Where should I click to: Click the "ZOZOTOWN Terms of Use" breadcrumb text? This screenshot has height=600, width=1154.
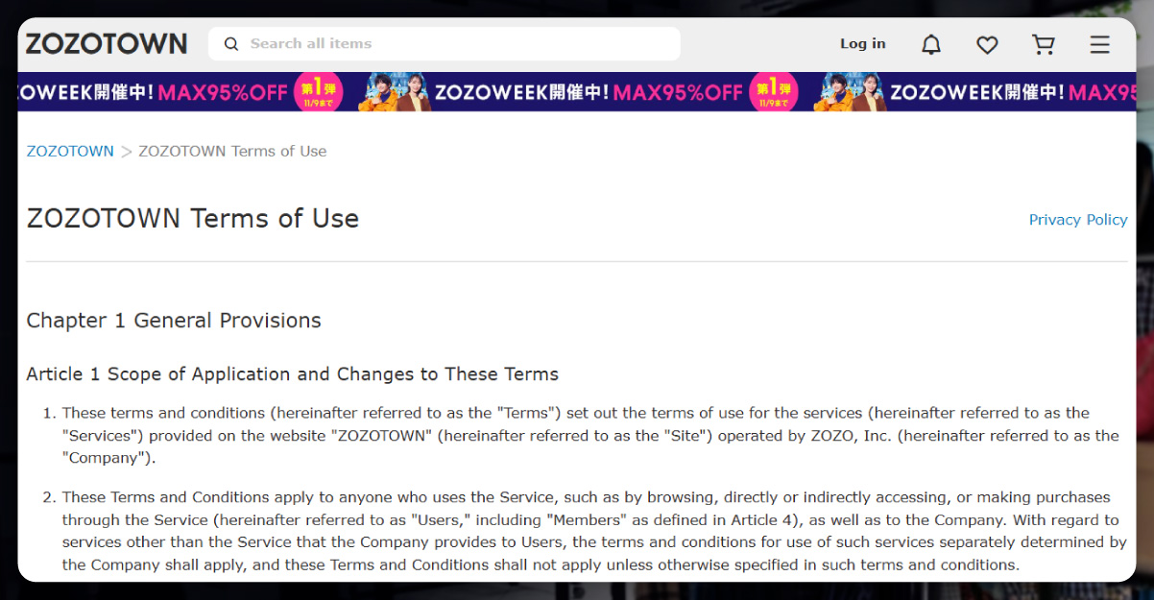pyautogui.click(x=232, y=152)
